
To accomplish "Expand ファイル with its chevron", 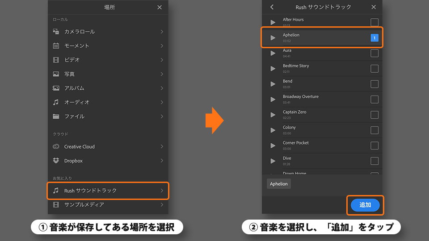I will [162, 116].
